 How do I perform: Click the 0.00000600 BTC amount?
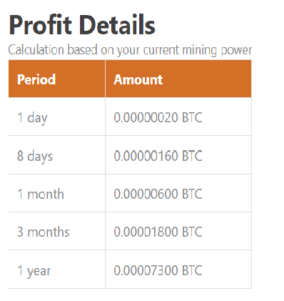point(158,194)
